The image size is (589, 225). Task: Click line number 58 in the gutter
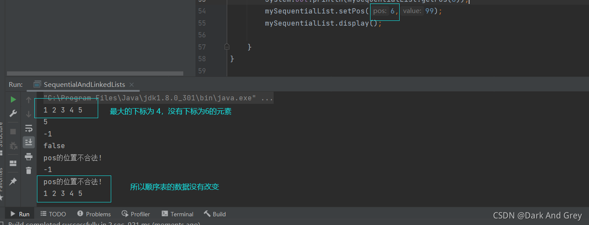(x=202, y=59)
